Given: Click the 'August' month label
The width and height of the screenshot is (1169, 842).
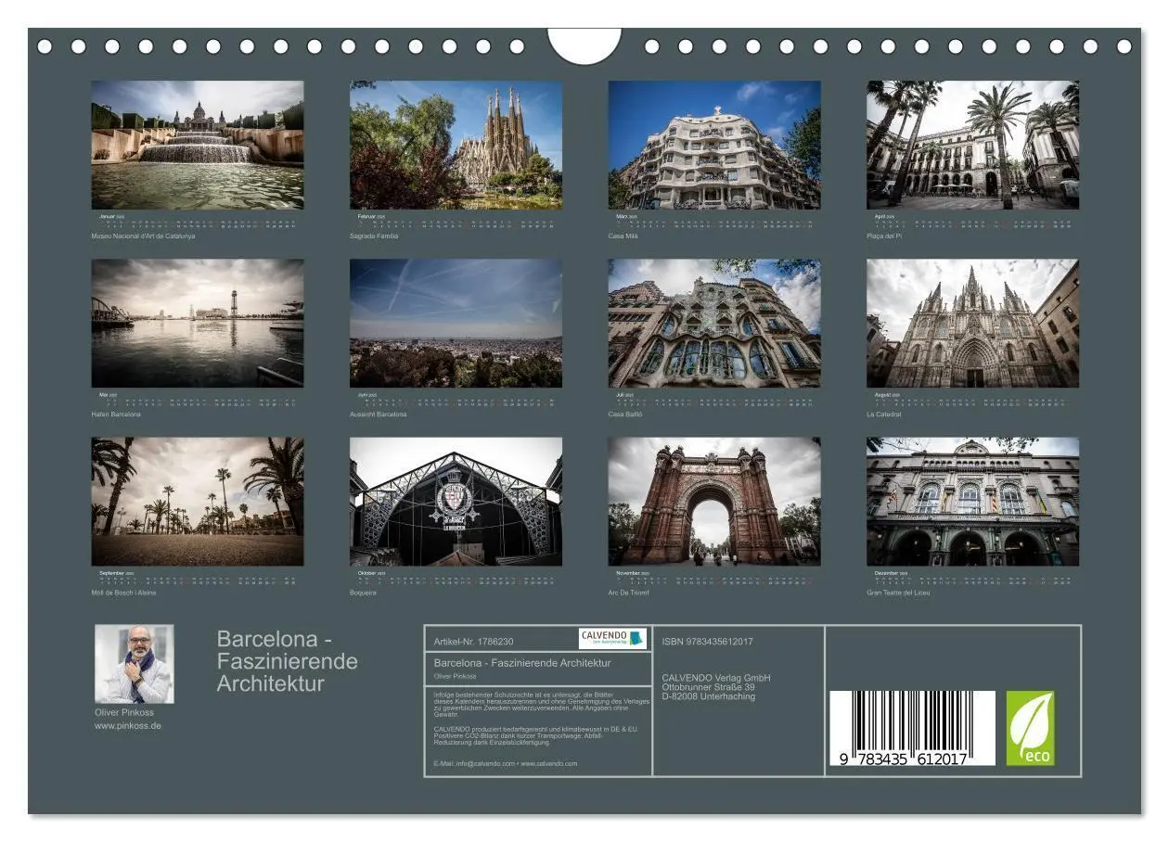Looking at the screenshot, I should 882,394.
